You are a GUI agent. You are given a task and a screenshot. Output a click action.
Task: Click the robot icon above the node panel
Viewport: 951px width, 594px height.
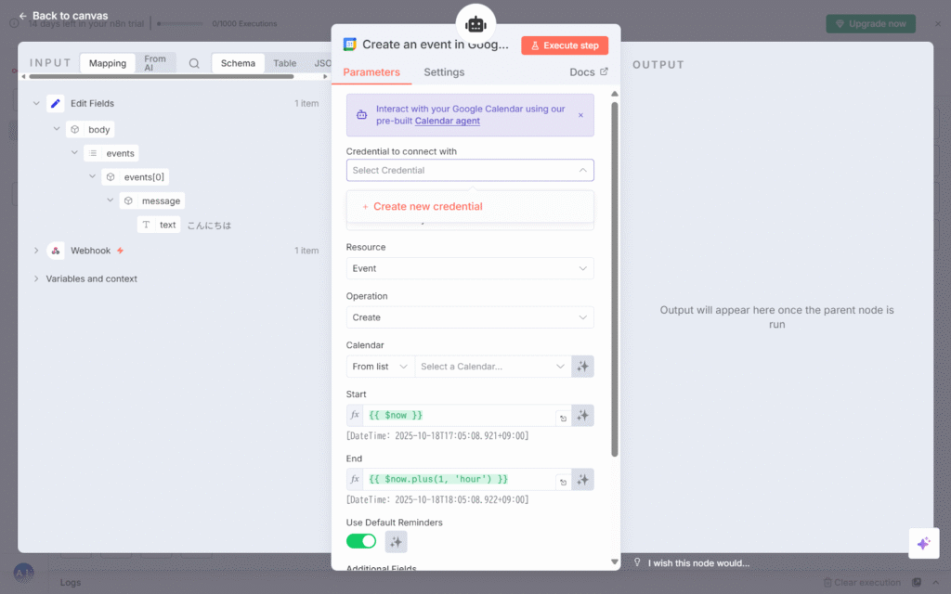click(475, 24)
